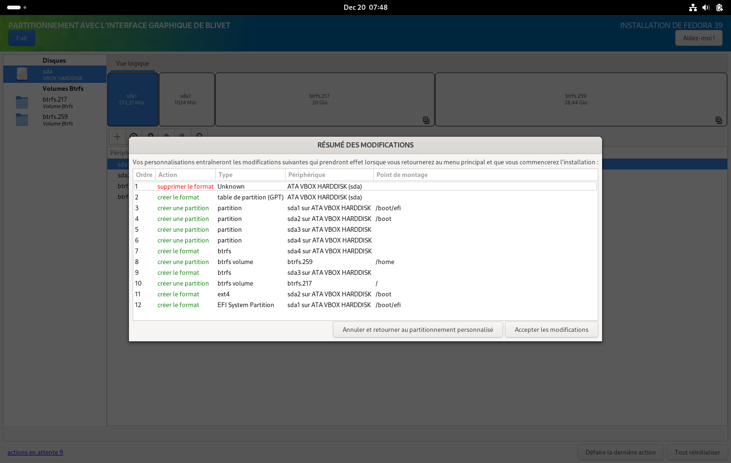Select the sda2 1024 Mio partition block
This screenshot has width=731, height=463.
point(186,99)
